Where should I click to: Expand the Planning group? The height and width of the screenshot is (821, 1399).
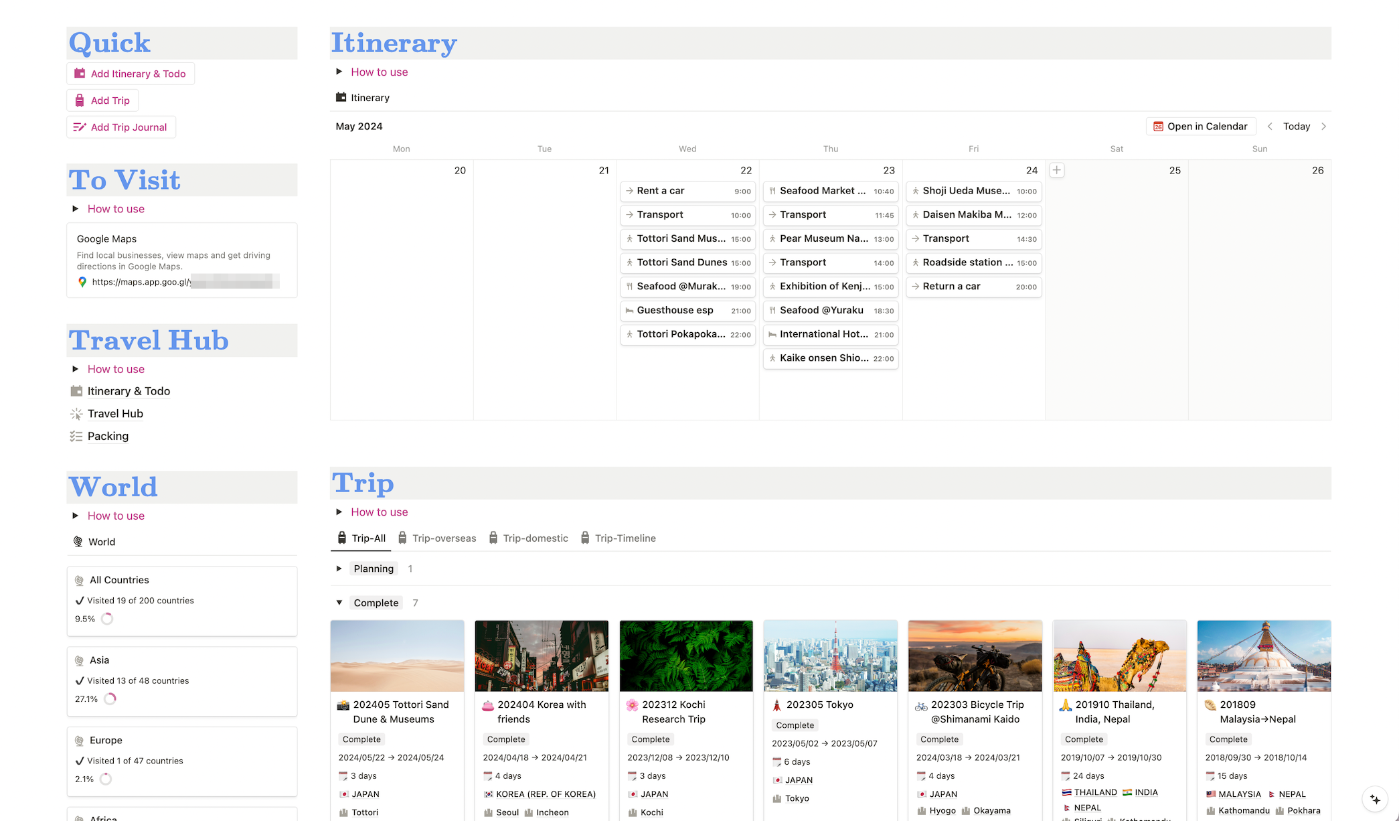339,569
